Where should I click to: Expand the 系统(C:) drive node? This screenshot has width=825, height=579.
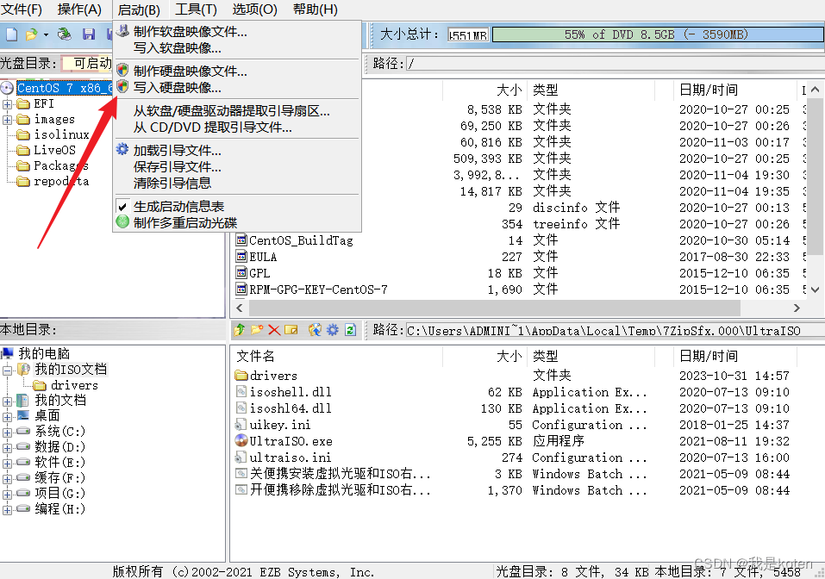coord(8,433)
